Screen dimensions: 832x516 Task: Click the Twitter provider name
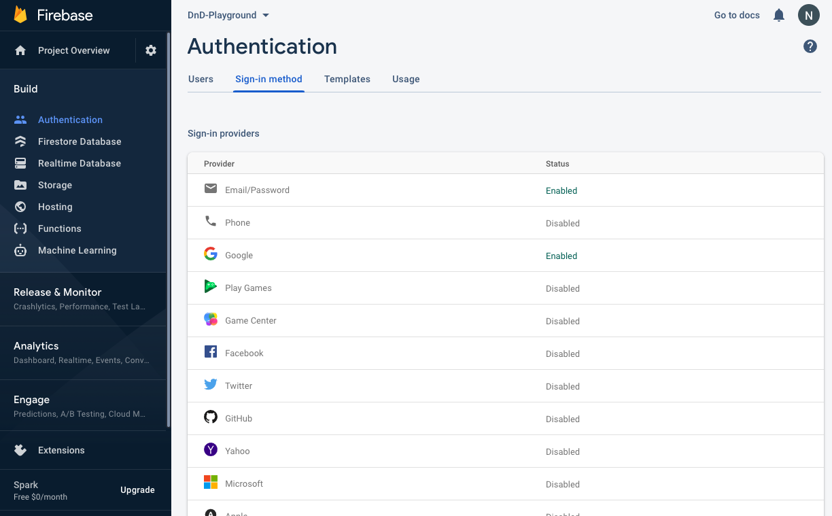[239, 386]
